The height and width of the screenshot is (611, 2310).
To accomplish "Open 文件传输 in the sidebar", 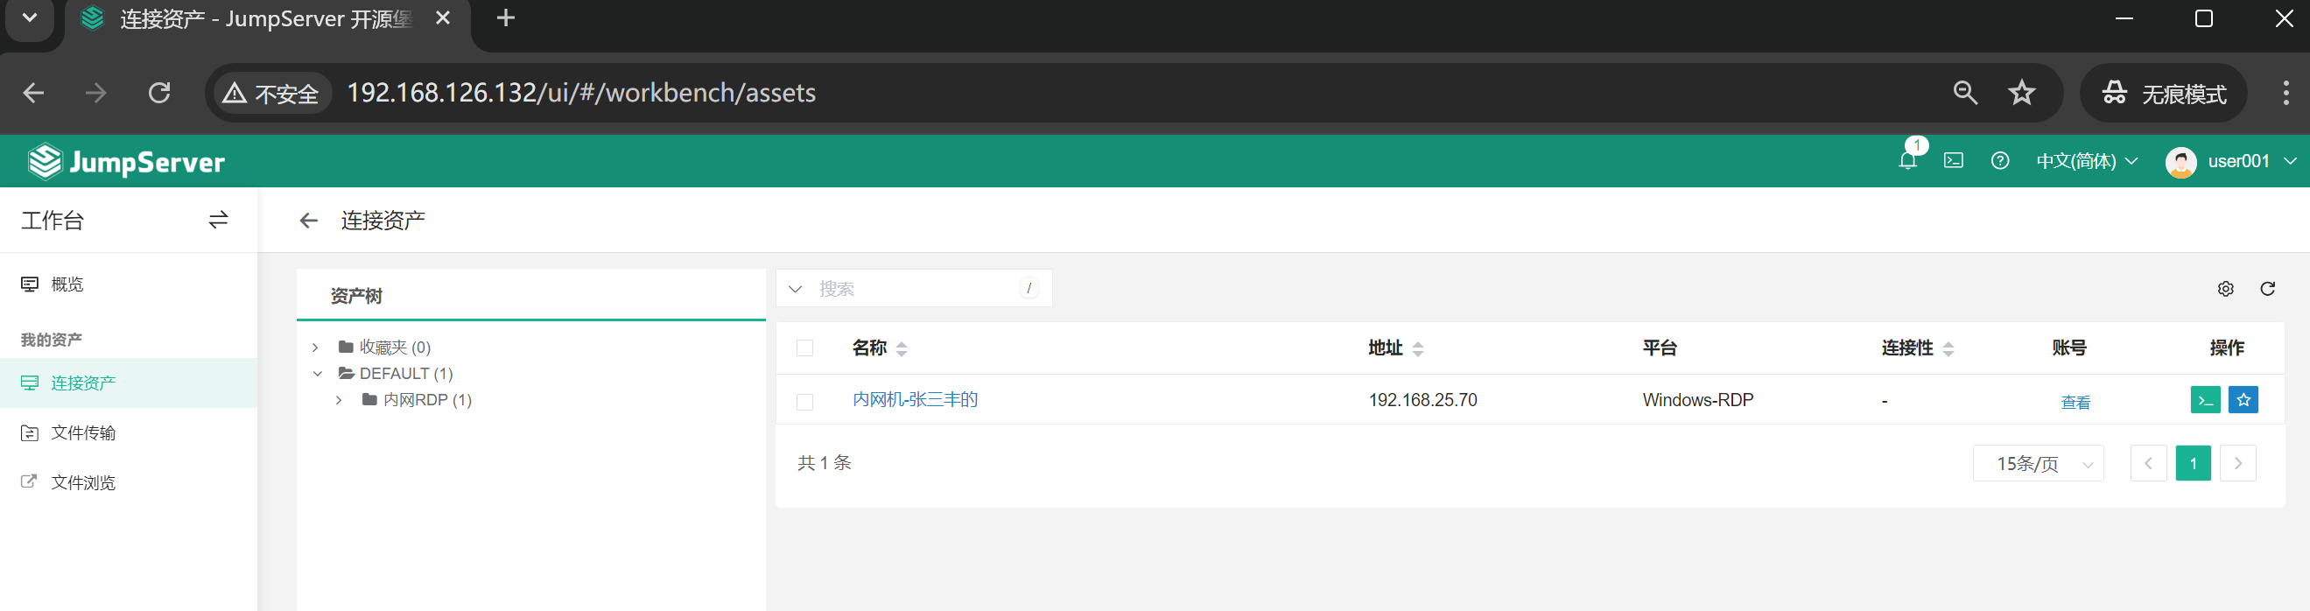I will (82, 433).
